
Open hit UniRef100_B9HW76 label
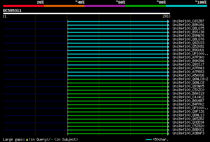[188, 35]
